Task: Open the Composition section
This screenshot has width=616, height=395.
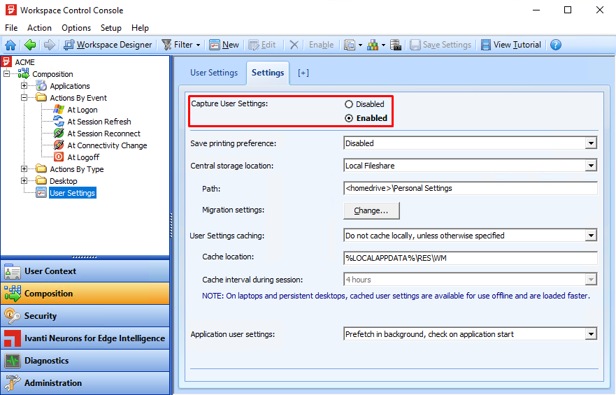Action: [x=85, y=294]
